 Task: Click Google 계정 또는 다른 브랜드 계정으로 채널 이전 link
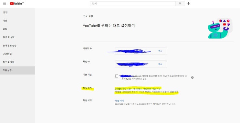(138, 88)
